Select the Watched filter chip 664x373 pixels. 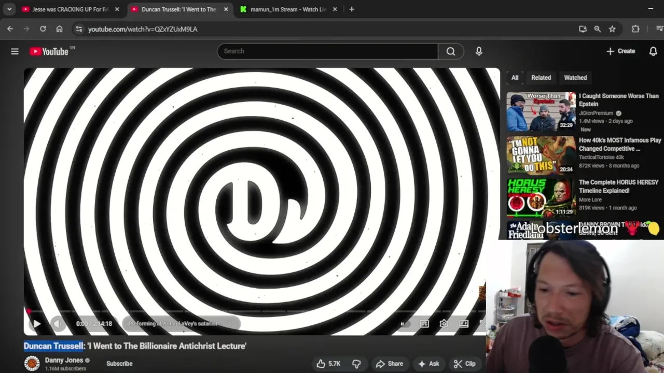(575, 78)
